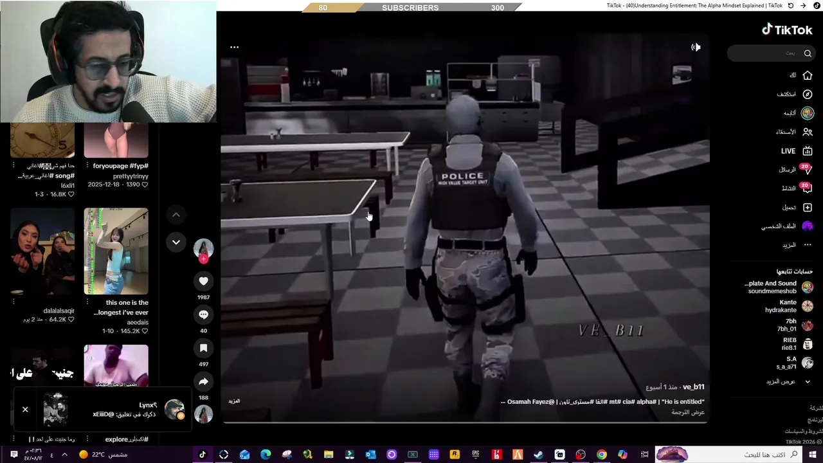Click the TikTok logo

tap(787, 30)
